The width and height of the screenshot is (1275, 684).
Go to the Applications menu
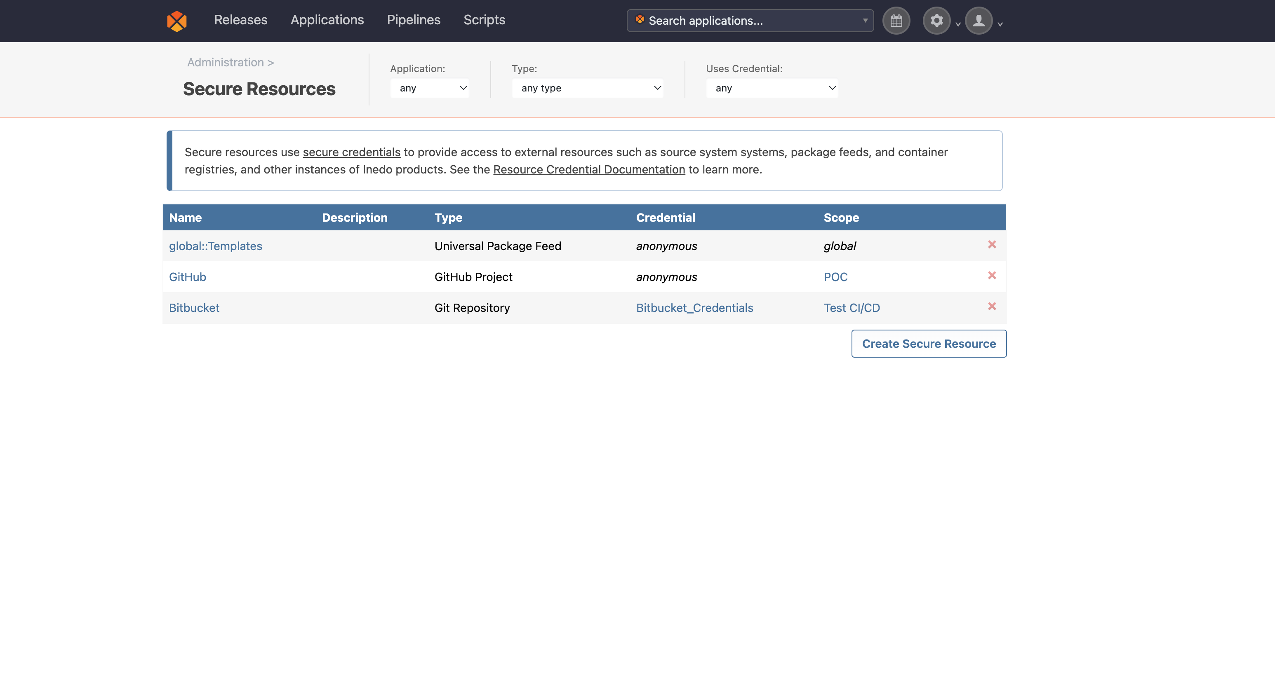pos(327,20)
